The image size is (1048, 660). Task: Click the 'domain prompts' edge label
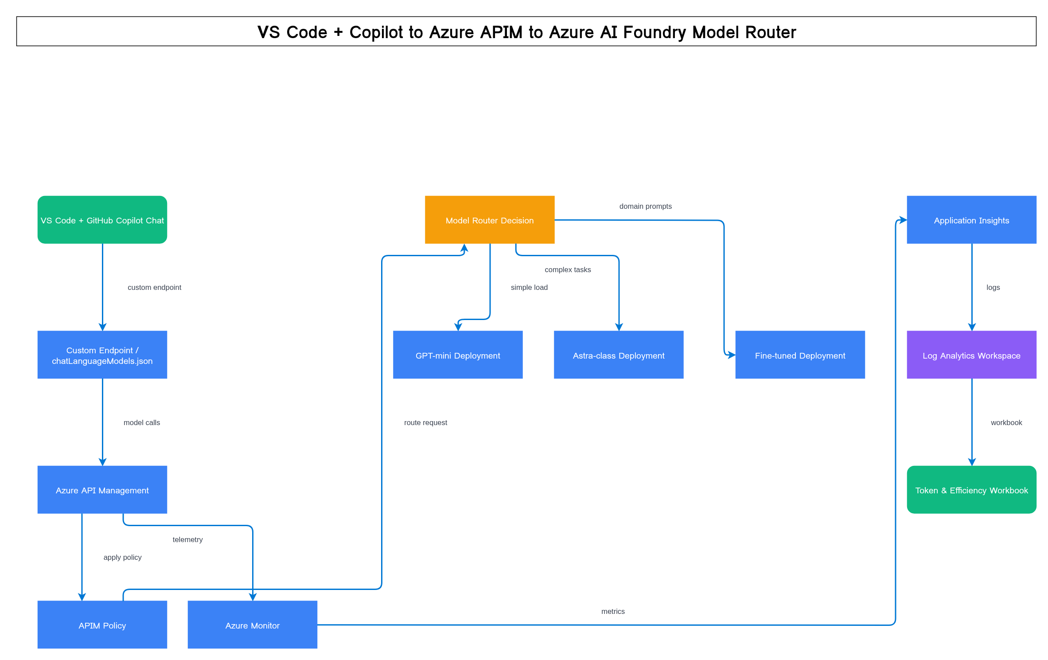(x=645, y=206)
